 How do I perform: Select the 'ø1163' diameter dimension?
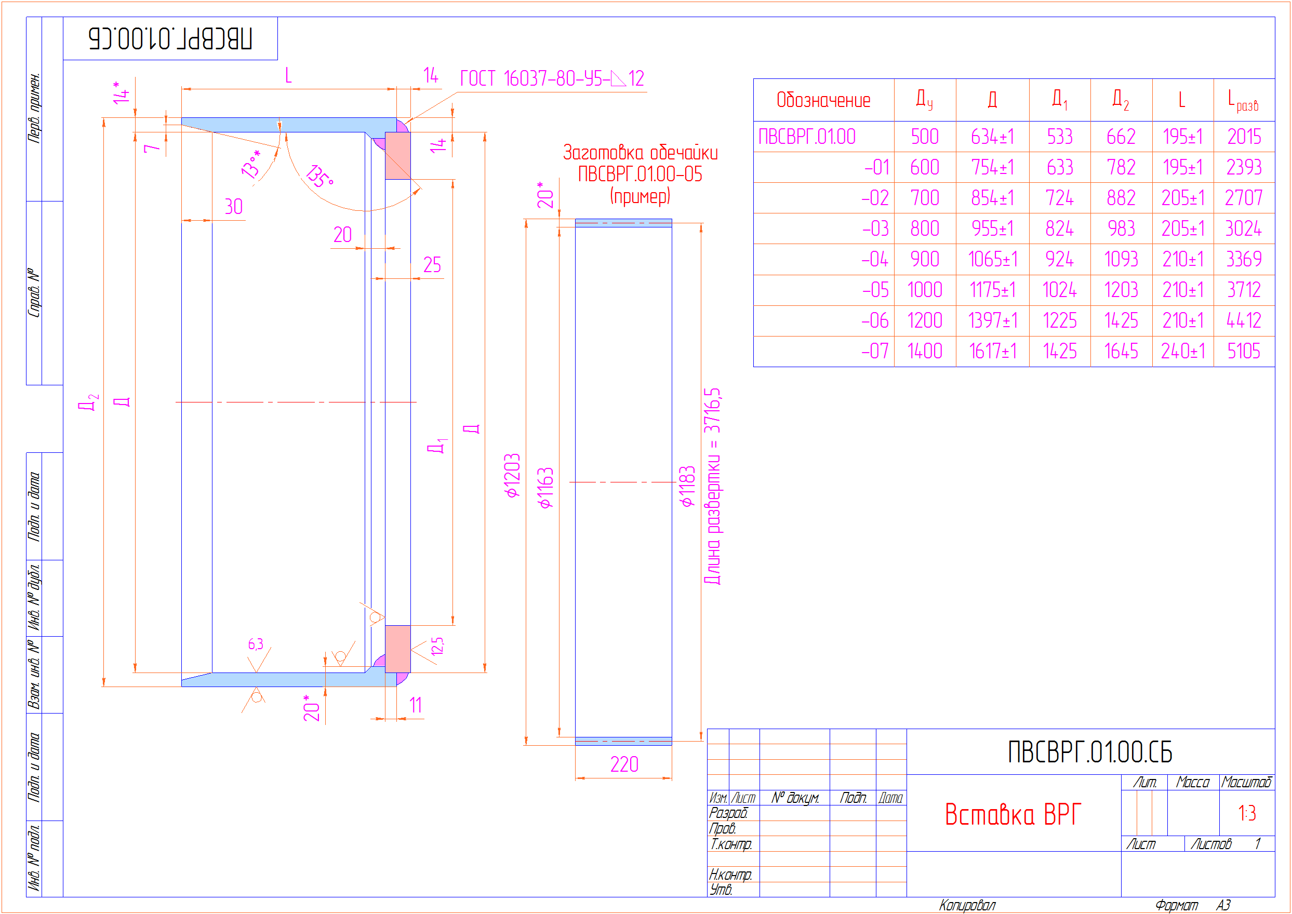(545, 488)
